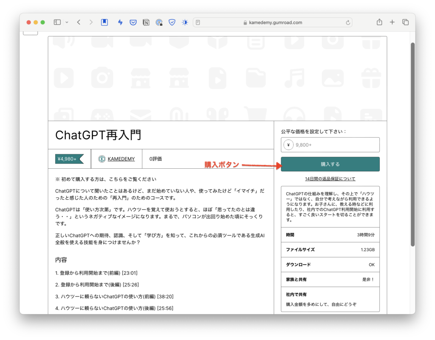This screenshot has width=435, height=340.
Task: Click the lightning bolt extension icon
Action: point(120,22)
